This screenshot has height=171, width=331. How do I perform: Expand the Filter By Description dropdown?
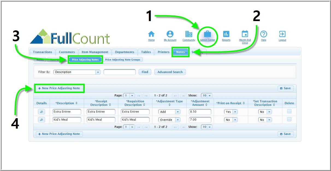[98, 72]
